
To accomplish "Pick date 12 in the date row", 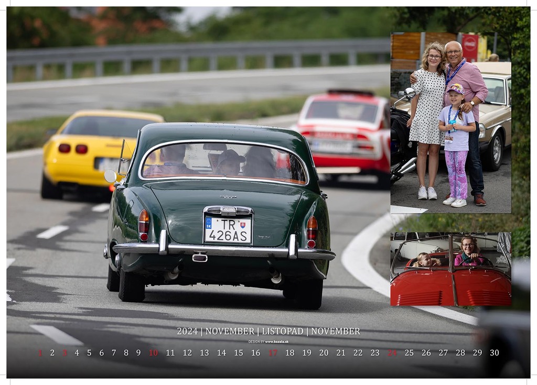I will [187, 353].
